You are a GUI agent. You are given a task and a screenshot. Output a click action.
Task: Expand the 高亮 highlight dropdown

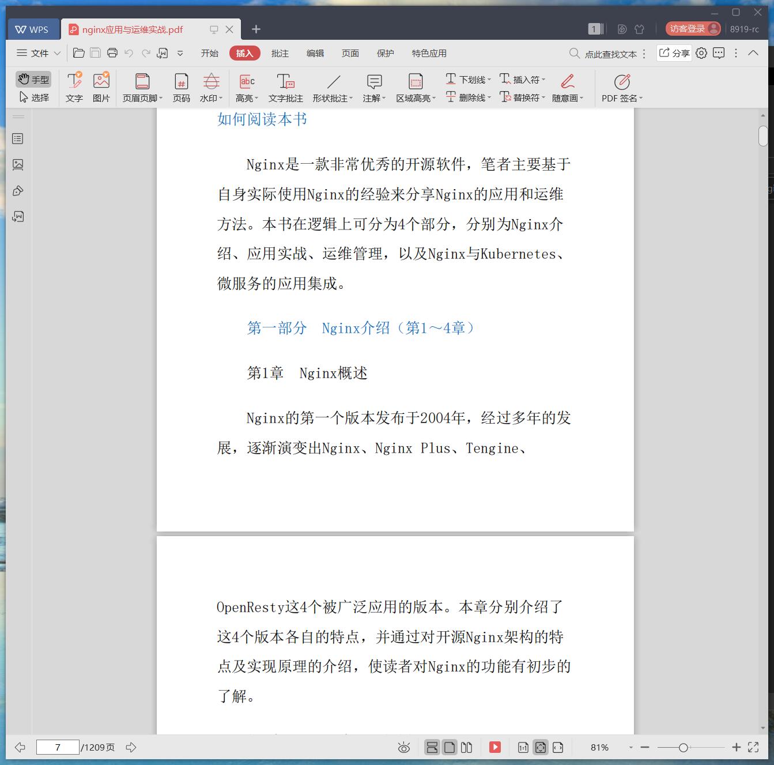point(256,99)
